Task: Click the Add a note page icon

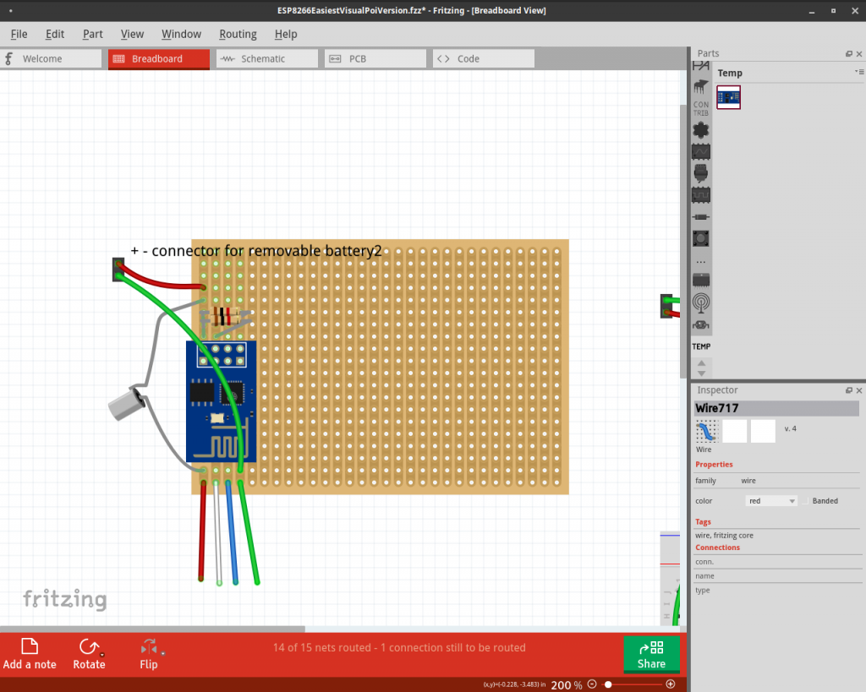Action: pyautogui.click(x=30, y=646)
